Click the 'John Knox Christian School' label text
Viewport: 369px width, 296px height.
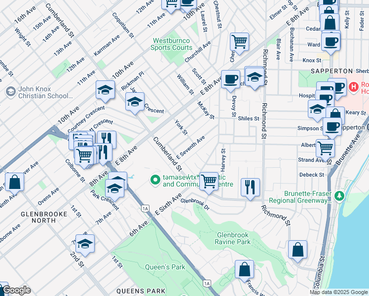(46, 92)
